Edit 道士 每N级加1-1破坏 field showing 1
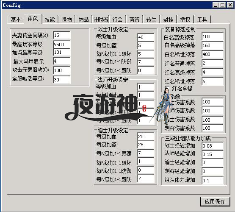235x212 pixels. 146,162
